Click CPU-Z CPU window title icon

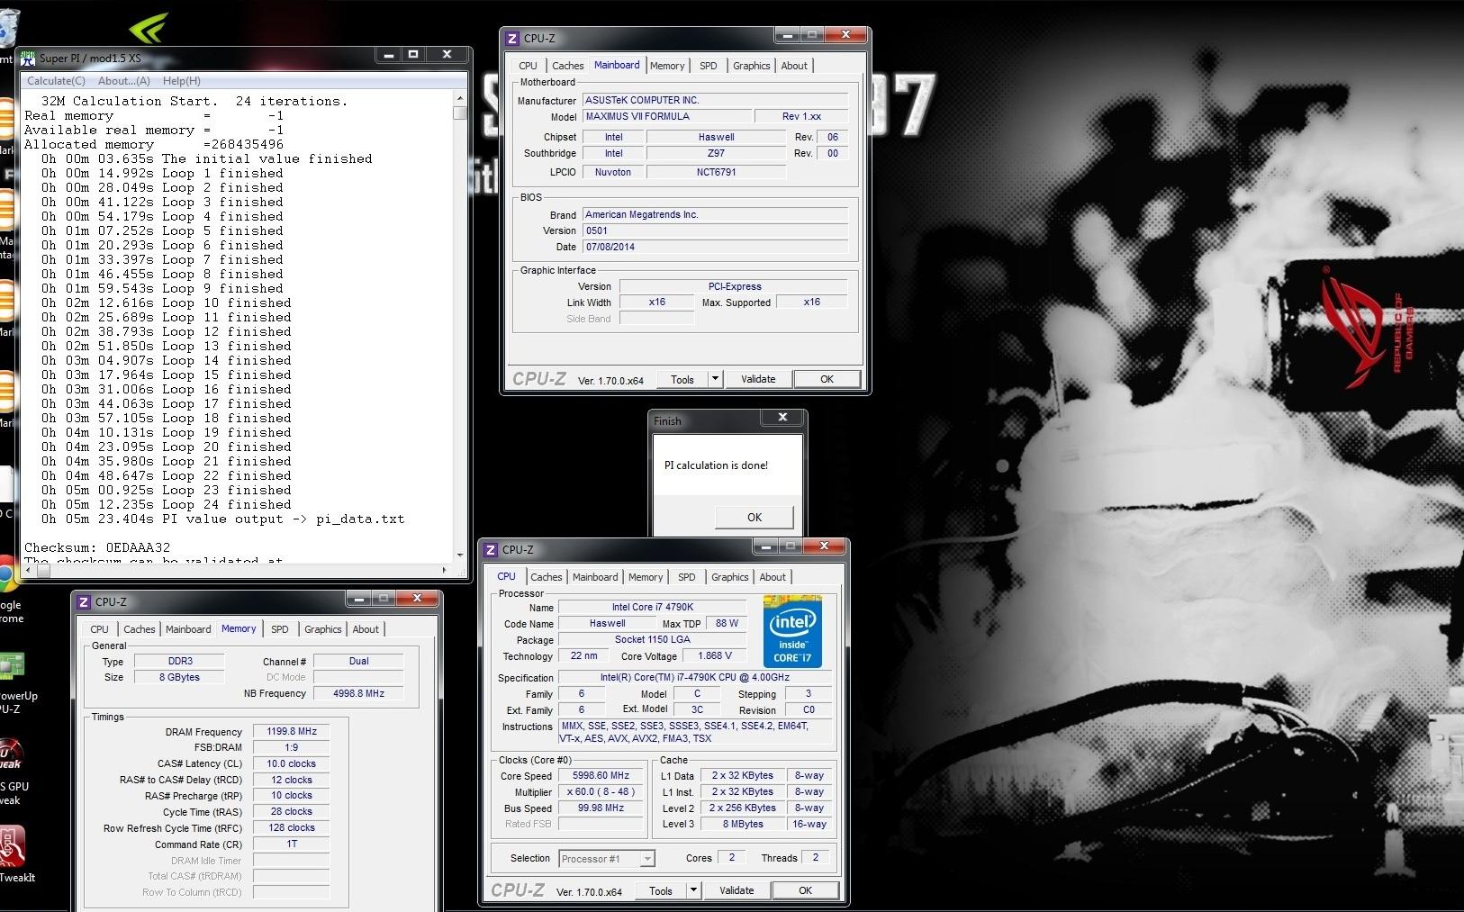point(491,550)
